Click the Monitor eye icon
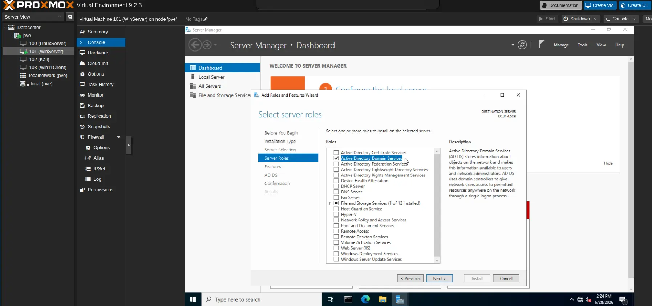 tap(82, 95)
